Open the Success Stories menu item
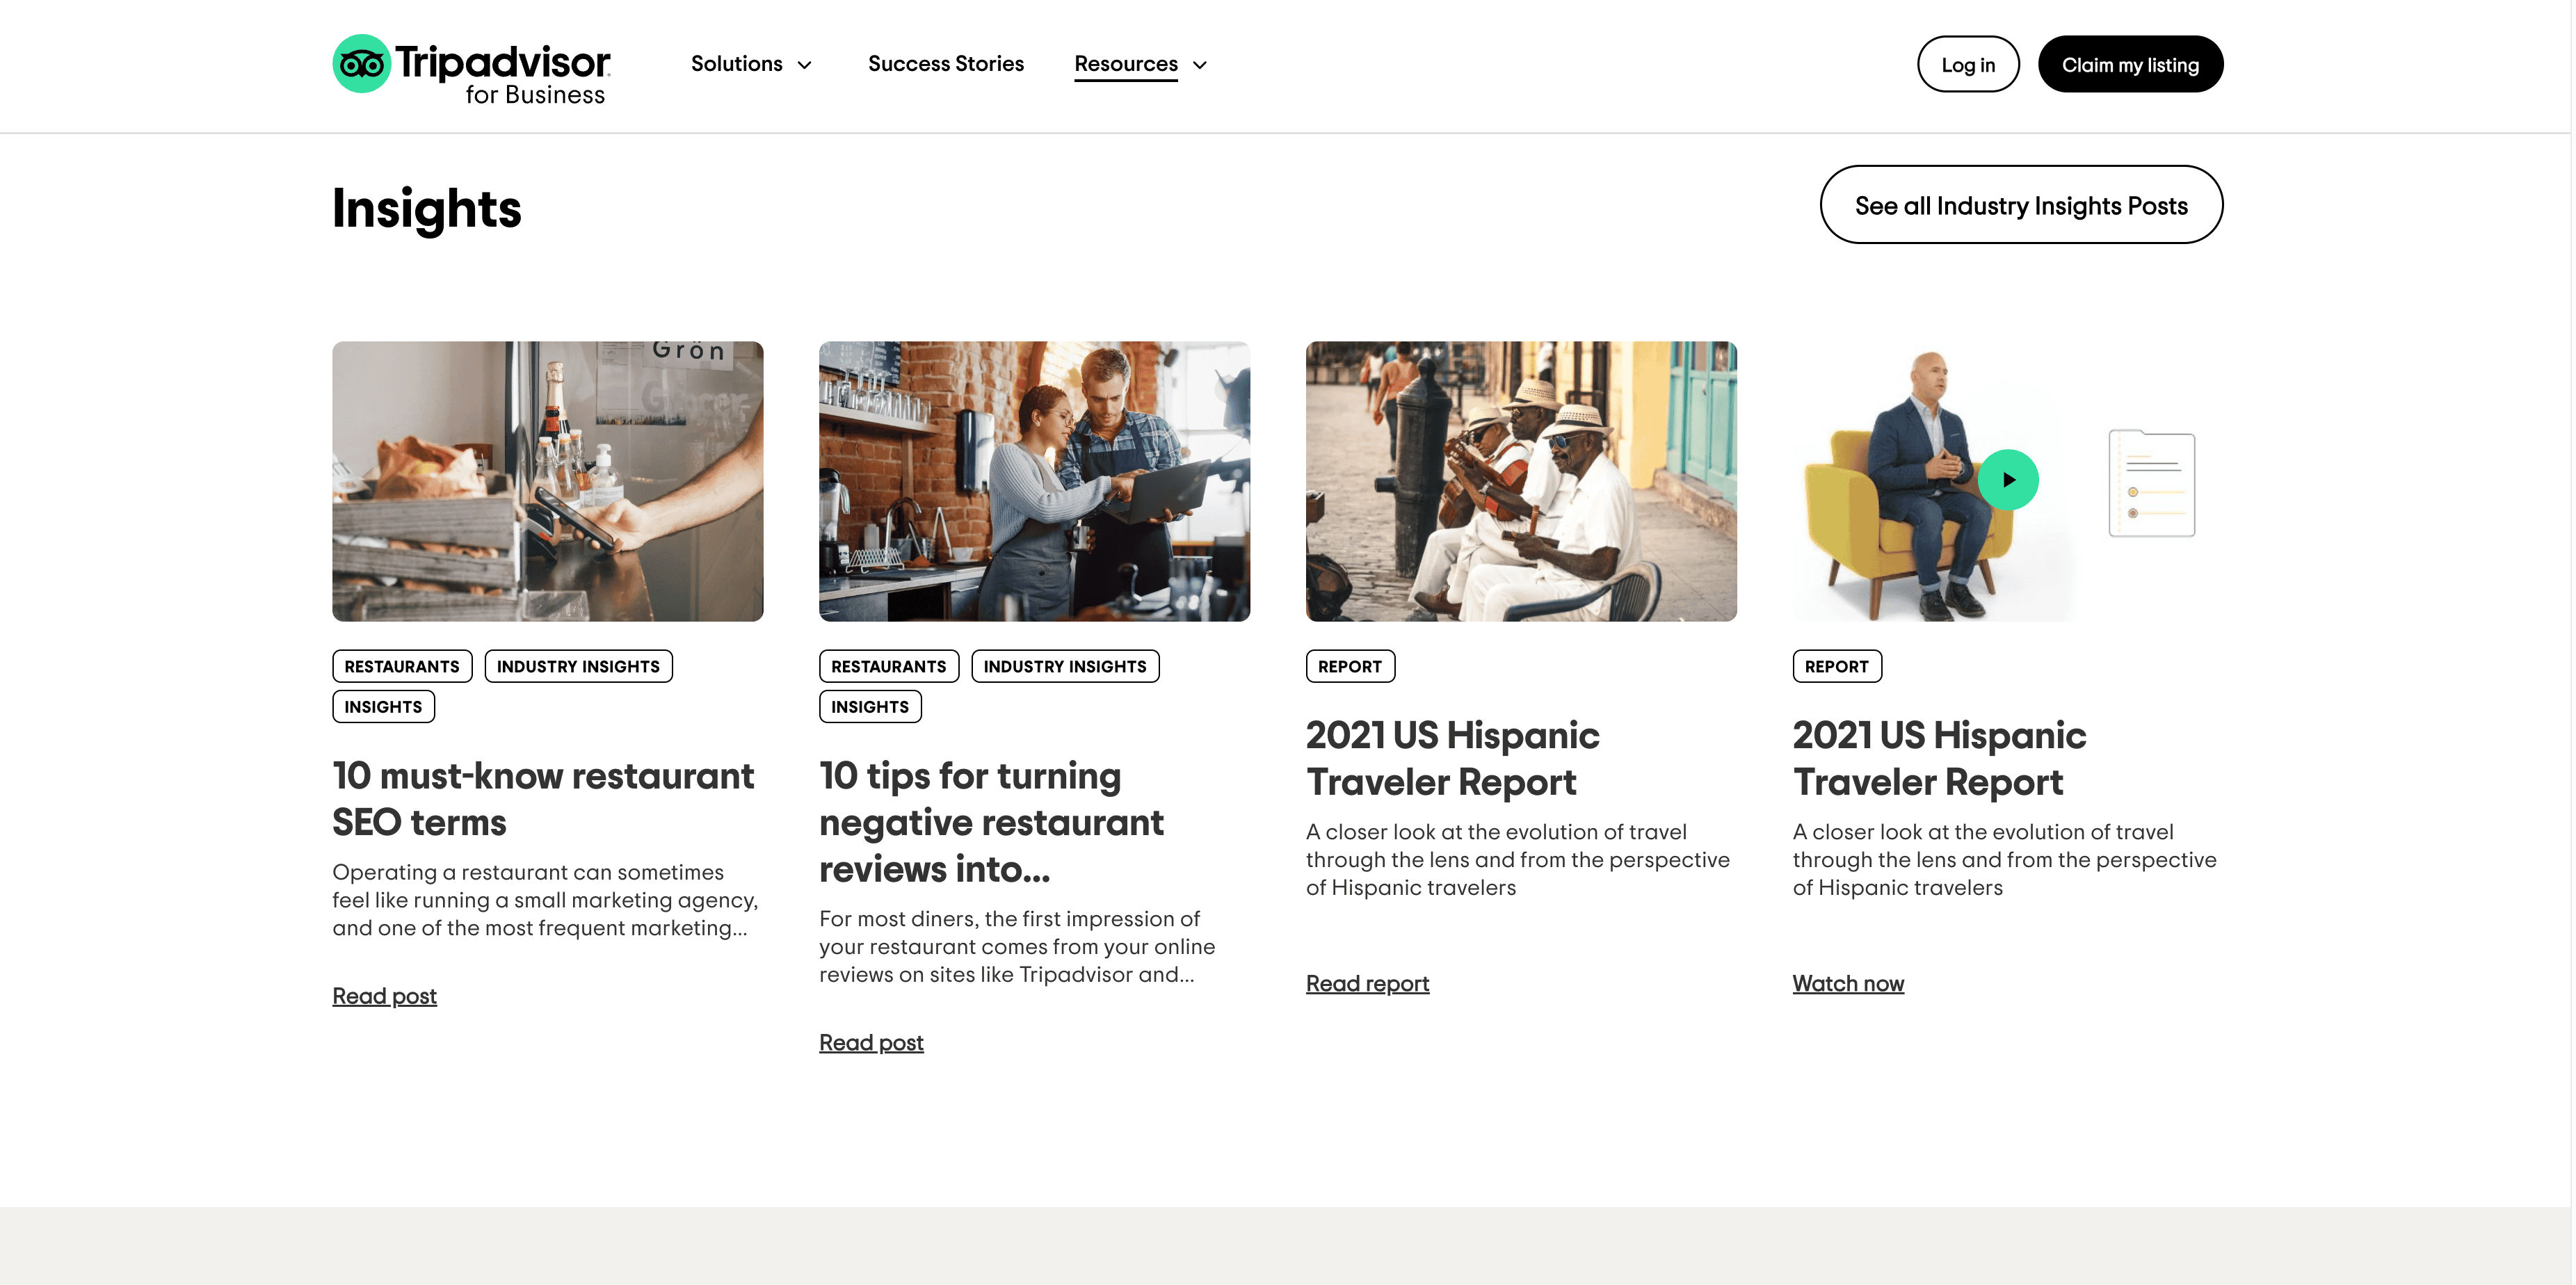 [945, 64]
